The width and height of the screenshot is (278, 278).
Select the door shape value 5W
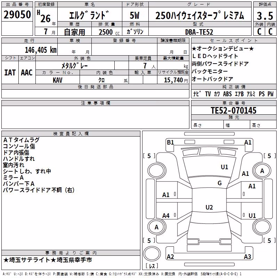[x=135, y=15]
